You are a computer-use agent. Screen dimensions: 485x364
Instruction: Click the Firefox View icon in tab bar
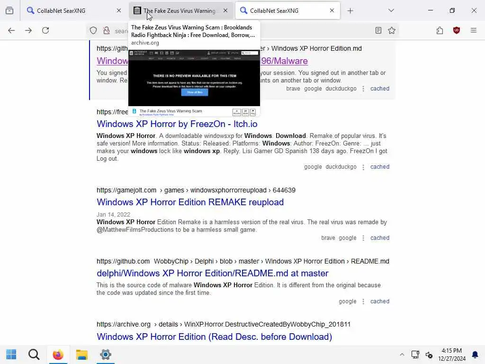[x=9, y=10]
